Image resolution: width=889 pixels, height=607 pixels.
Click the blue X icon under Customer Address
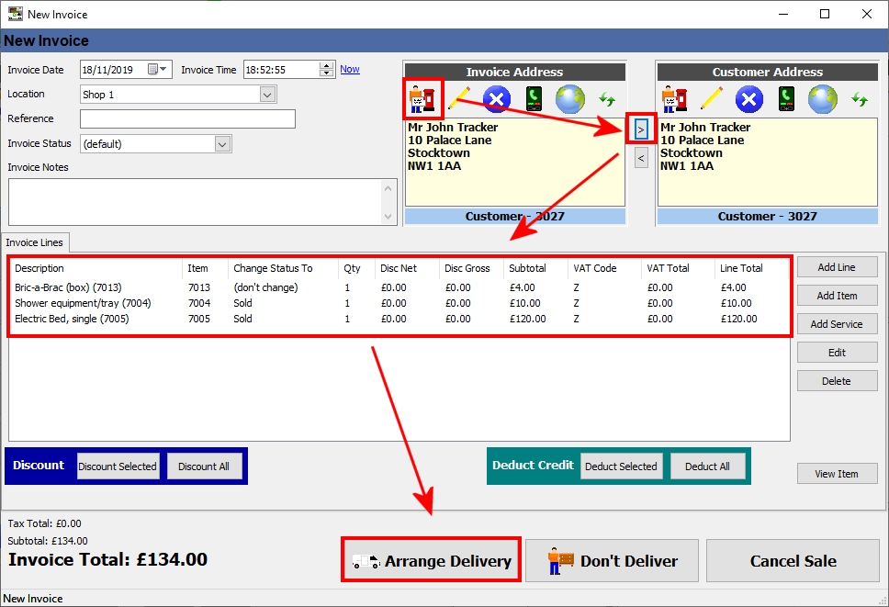[x=748, y=98]
